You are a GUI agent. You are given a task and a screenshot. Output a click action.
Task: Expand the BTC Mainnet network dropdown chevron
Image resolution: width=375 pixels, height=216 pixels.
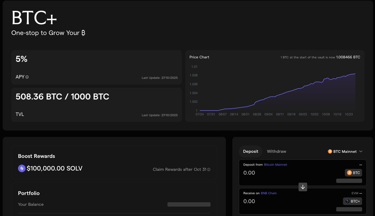[x=361, y=151]
